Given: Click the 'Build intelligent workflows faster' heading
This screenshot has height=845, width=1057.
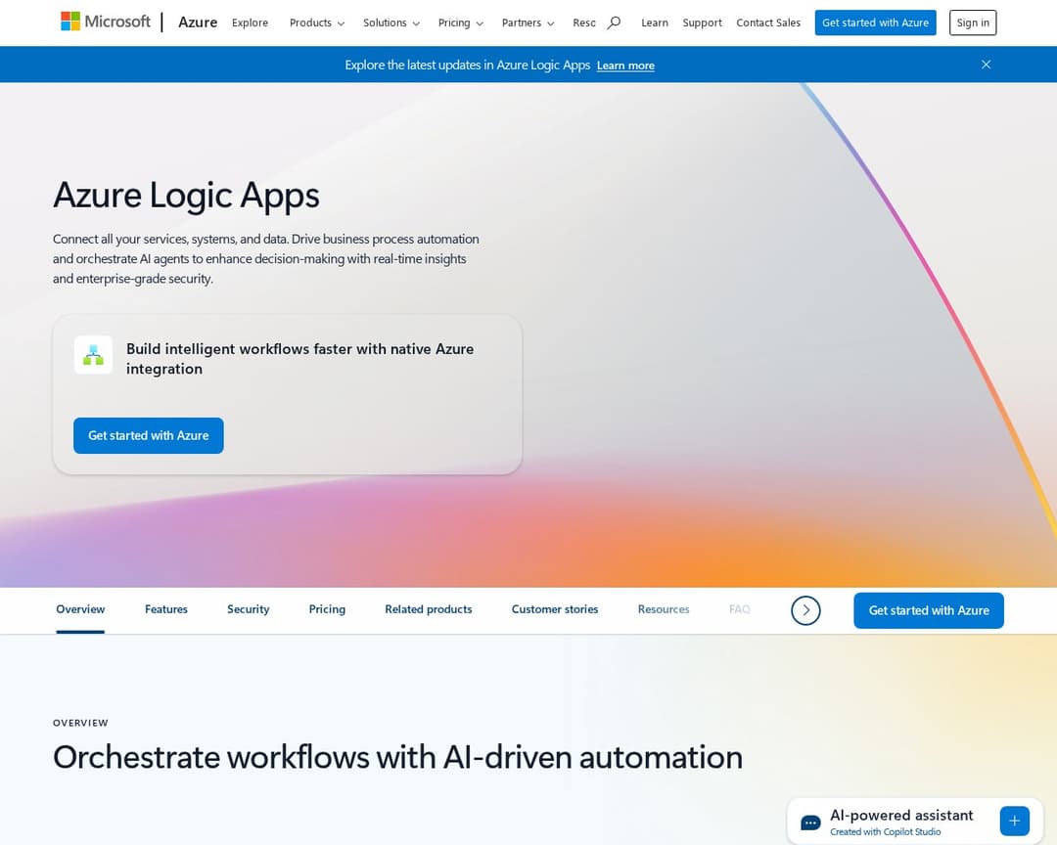Looking at the screenshot, I should tap(300, 359).
